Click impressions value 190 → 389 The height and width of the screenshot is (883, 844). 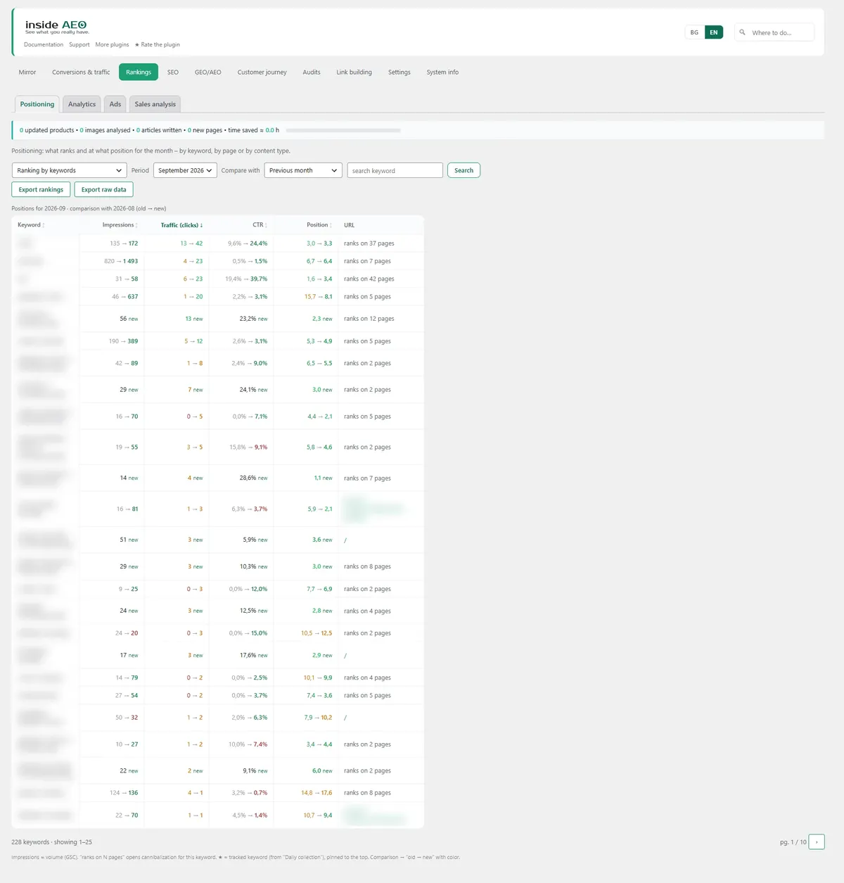click(x=123, y=341)
